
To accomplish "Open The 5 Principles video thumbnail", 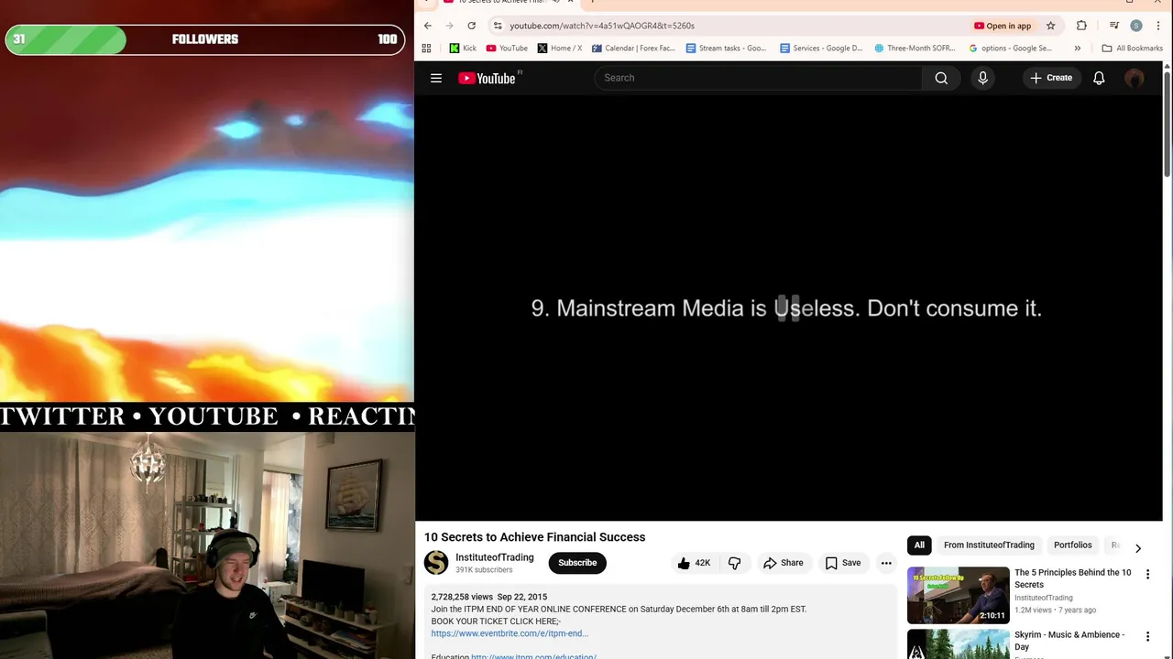I will click(958, 595).
